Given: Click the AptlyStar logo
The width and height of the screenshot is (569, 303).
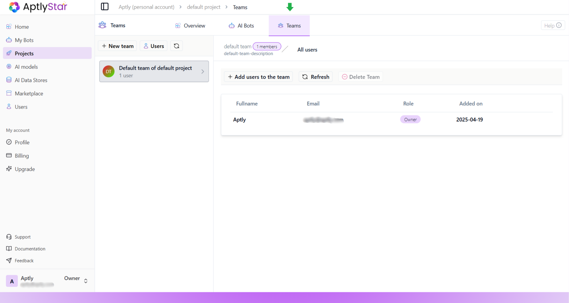Looking at the screenshot, I should coord(38,7).
